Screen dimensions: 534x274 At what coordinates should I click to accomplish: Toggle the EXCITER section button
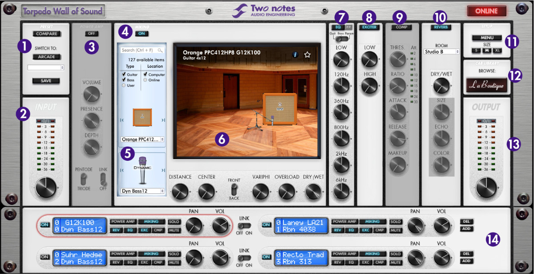pos(369,27)
